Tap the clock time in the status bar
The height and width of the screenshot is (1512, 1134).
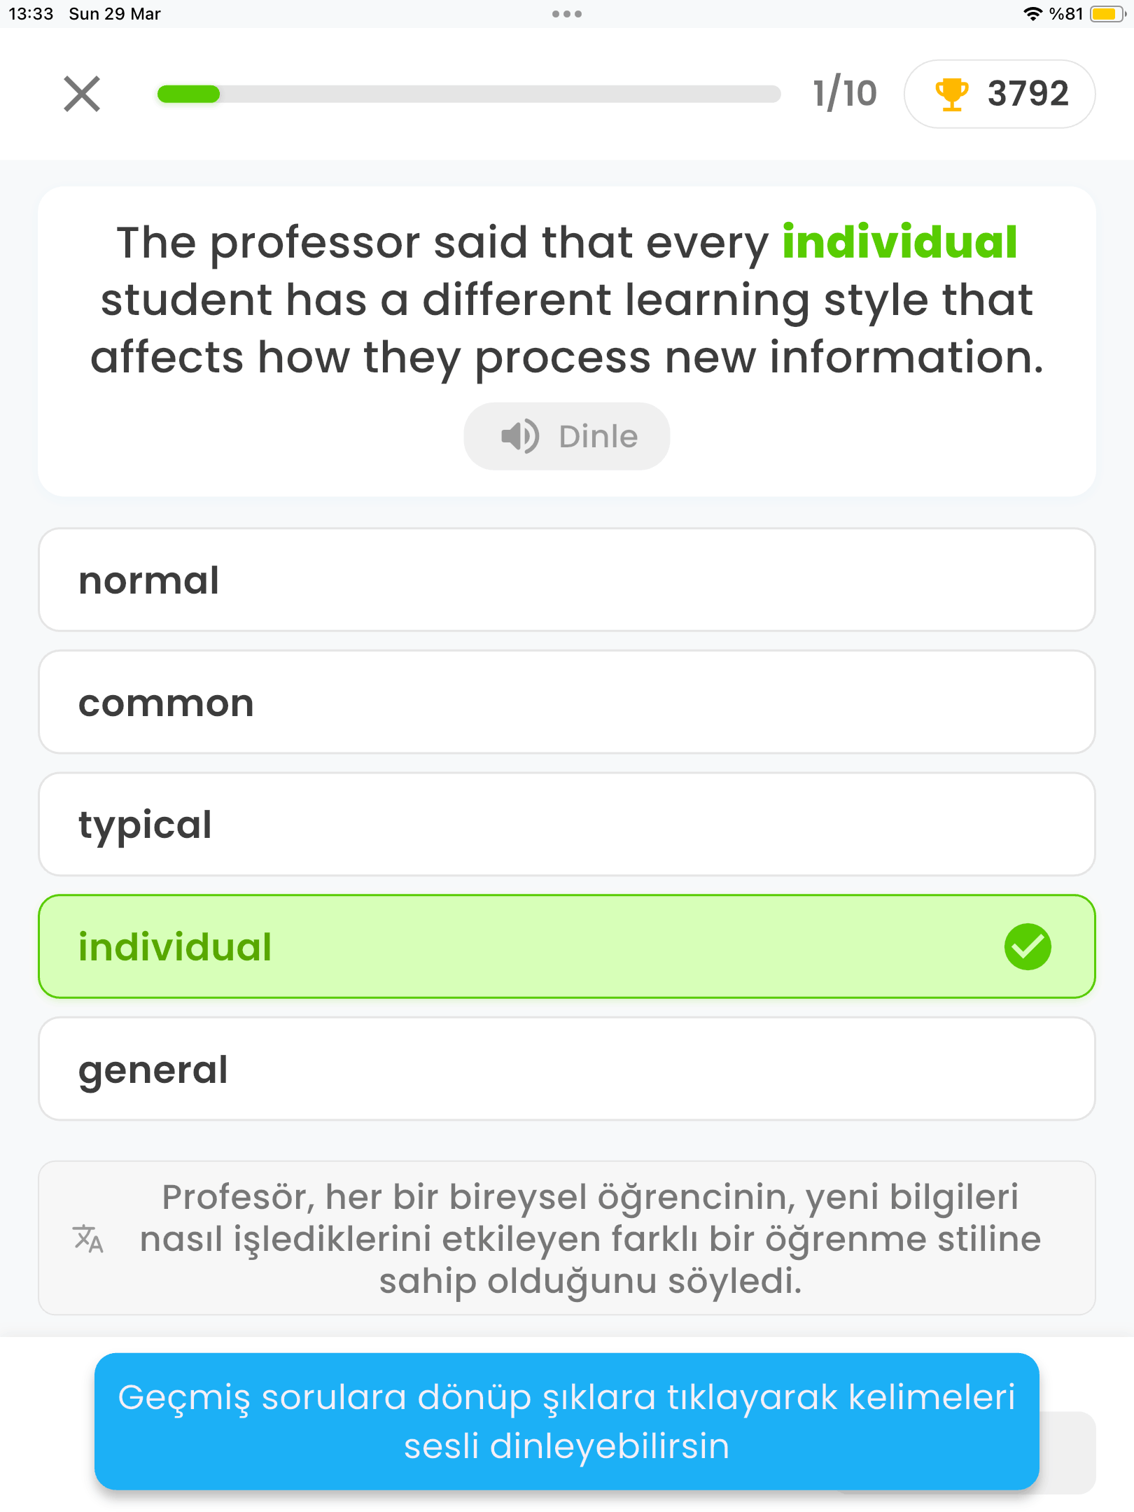pos(31,14)
